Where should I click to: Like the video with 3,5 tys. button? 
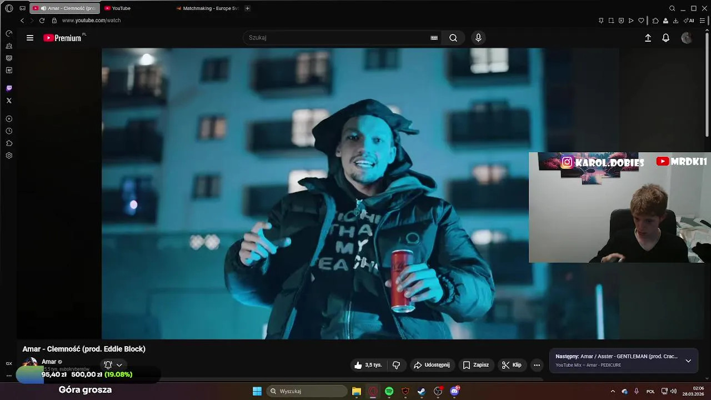368,365
